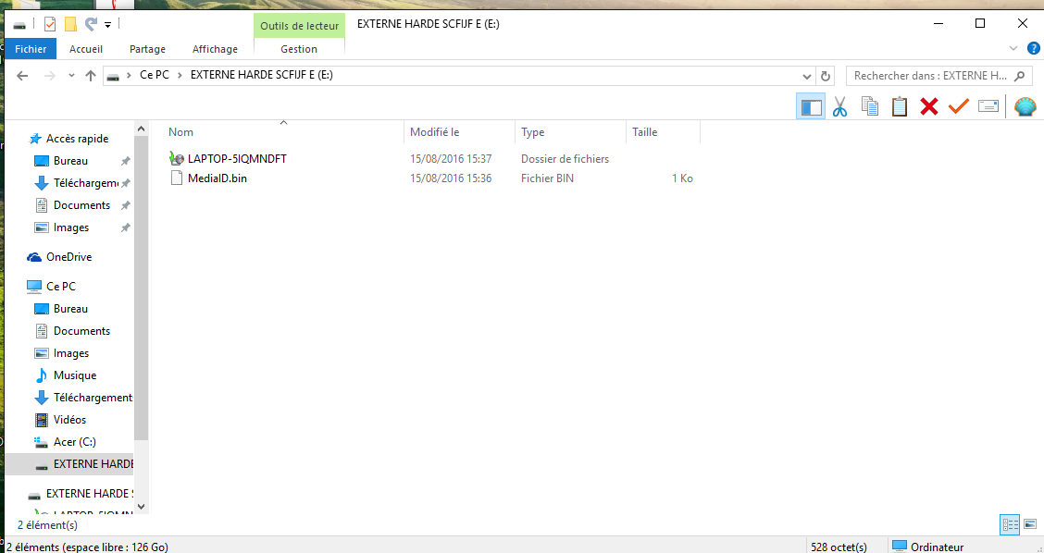The image size is (1044, 553).
Task: Open the Affichage ribbon tab
Action: pyautogui.click(x=215, y=49)
